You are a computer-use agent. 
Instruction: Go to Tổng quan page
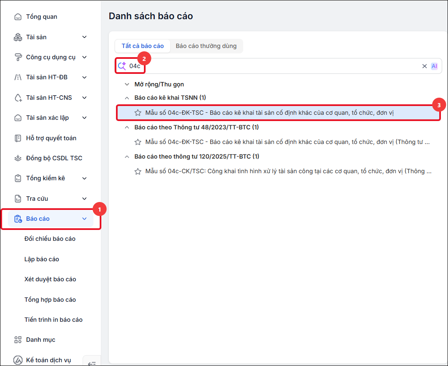[42, 17]
